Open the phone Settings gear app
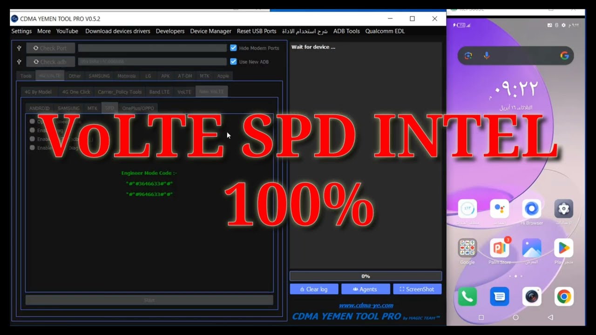Viewport: 596px width, 335px height. [563, 208]
